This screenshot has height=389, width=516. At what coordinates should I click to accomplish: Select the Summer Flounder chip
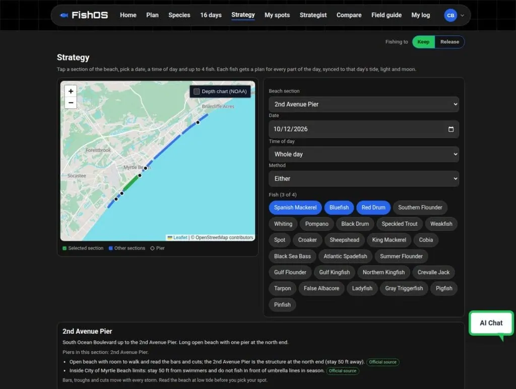pos(401,256)
